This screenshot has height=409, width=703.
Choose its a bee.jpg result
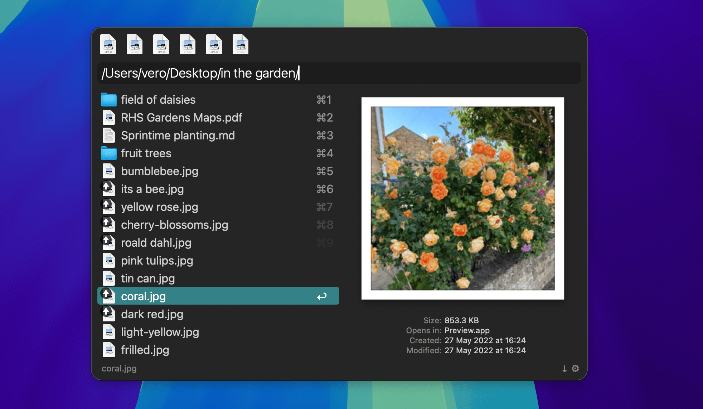[x=152, y=189]
